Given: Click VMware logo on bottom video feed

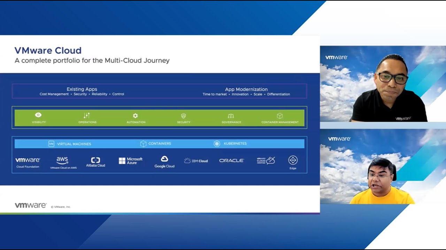Looking at the screenshot, I should tap(339, 139).
